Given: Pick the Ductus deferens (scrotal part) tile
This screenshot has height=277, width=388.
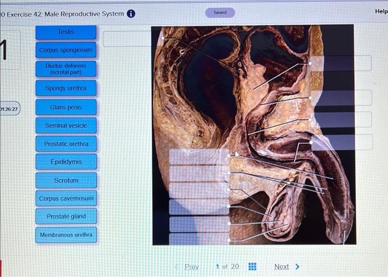Looking at the screenshot, I should coord(66,69).
